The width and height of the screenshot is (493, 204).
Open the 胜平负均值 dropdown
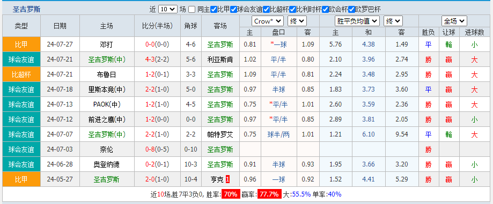(x=357, y=21)
